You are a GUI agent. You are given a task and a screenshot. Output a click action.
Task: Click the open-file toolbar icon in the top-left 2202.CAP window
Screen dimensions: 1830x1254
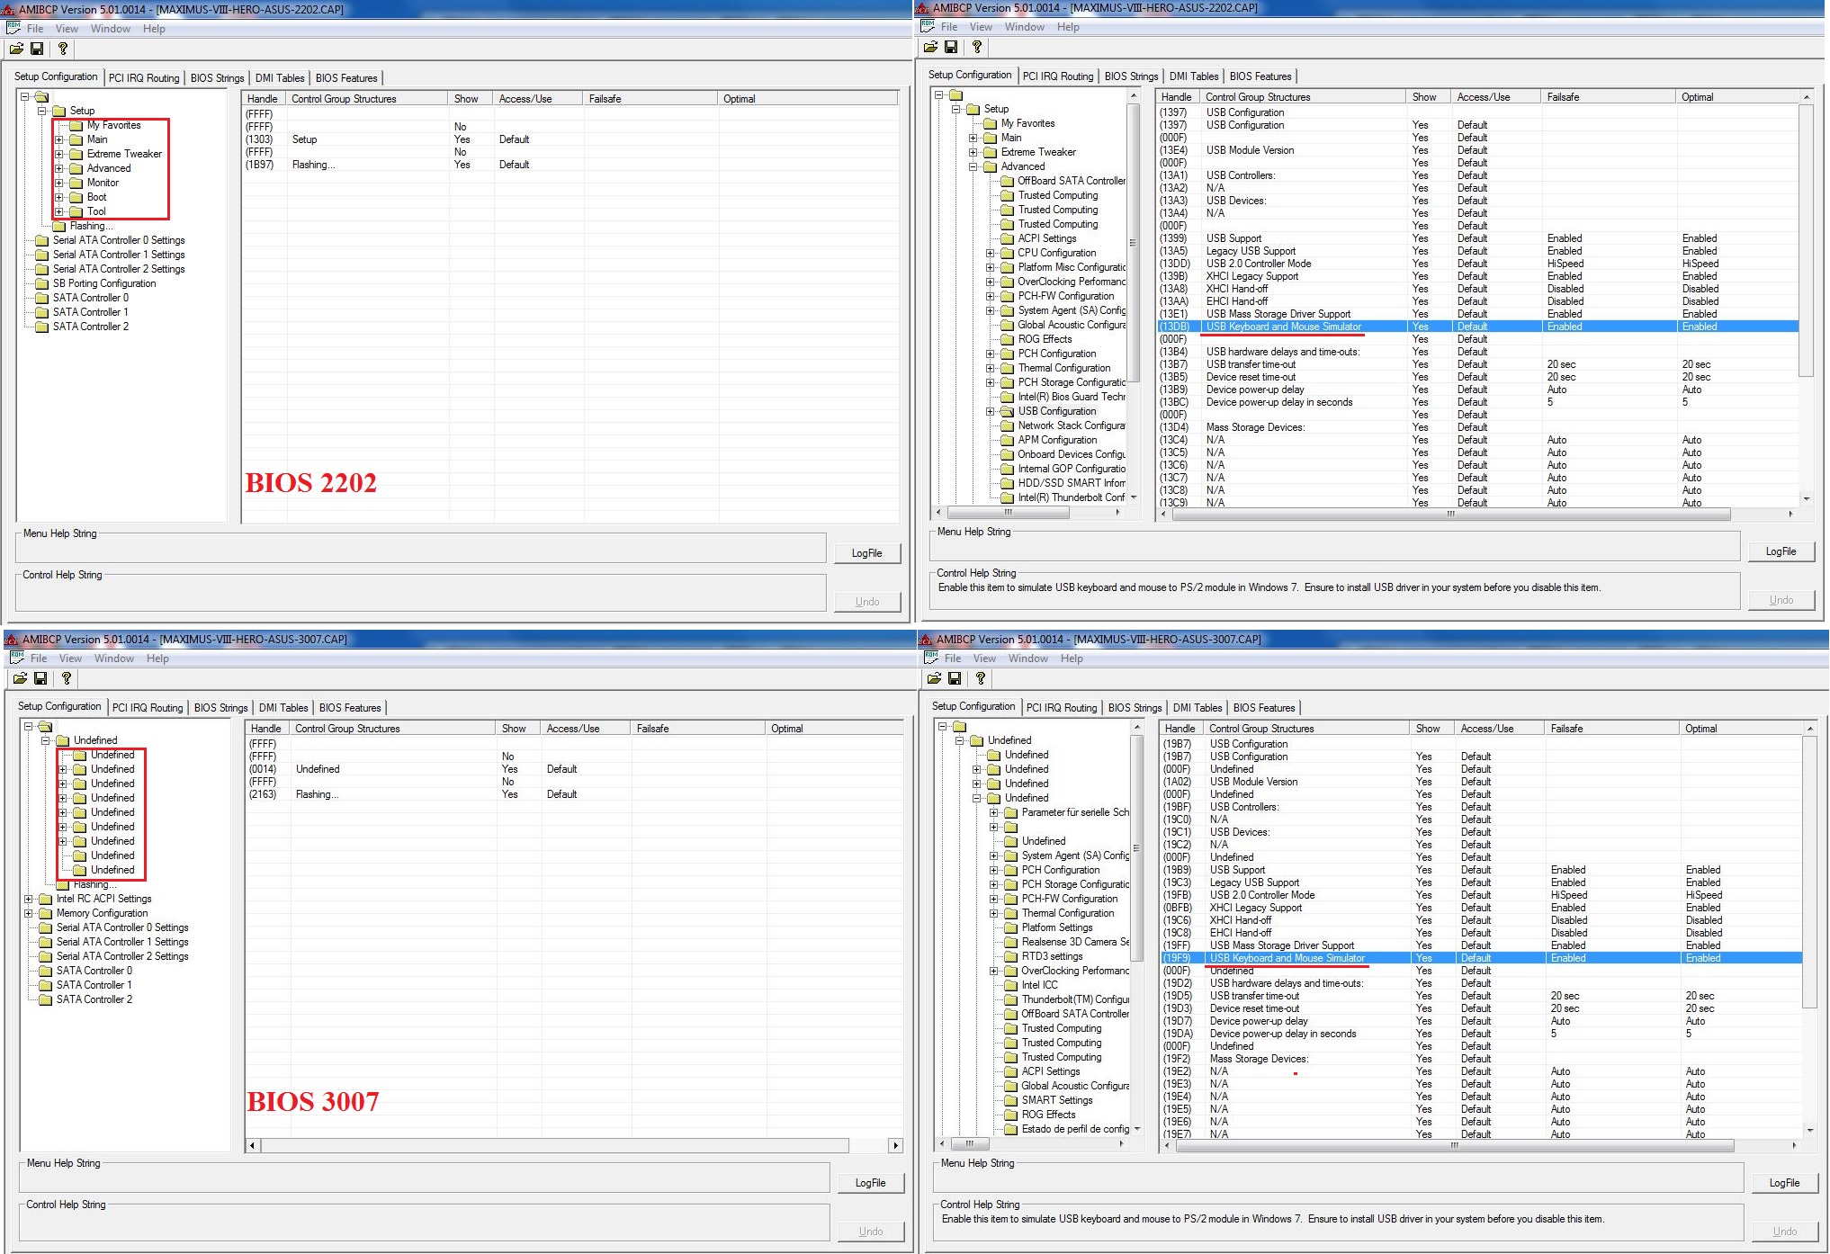tap(16, 49)
